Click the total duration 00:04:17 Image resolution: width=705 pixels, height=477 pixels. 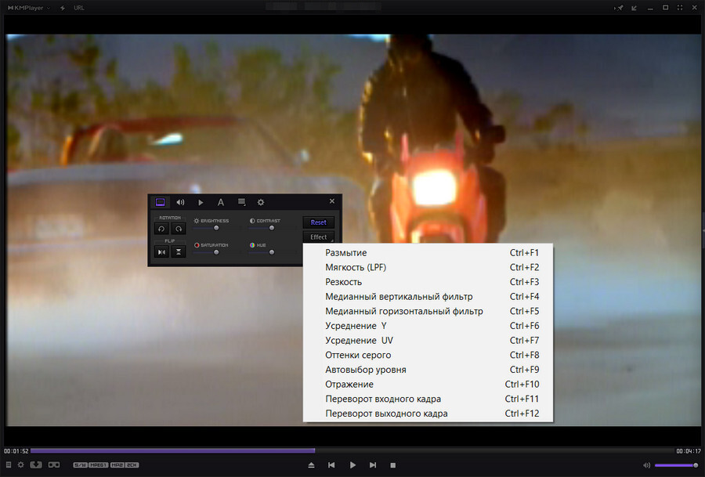pos(689,451)
